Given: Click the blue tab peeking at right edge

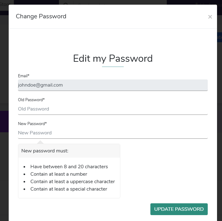Looking at the screenshot, I should pyautogui.click(x=220, y=37).
